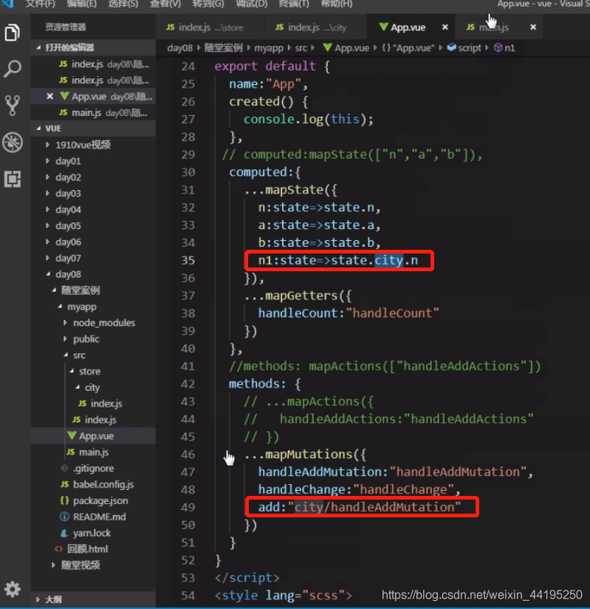This screenshot has width=590, height=609.
Task: Open the Extensions view icon
Action: click(13, 179)
